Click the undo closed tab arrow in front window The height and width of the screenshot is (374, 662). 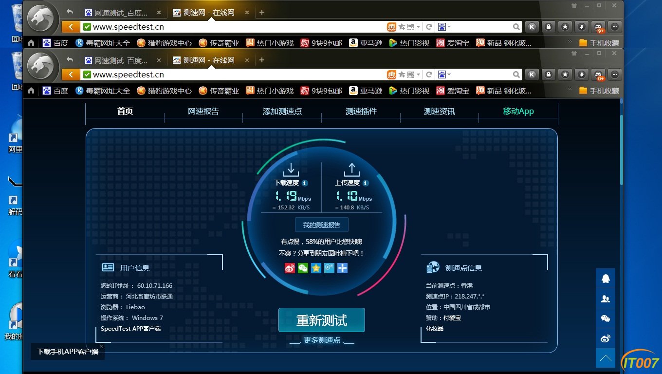pyautogui.click(x=70, y=59)
